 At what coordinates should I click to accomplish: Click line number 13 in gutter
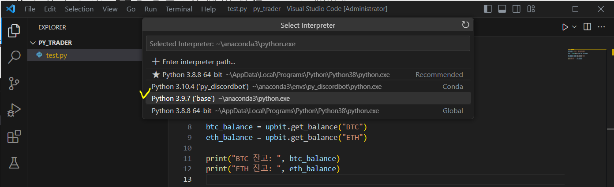tap(187, 180)
